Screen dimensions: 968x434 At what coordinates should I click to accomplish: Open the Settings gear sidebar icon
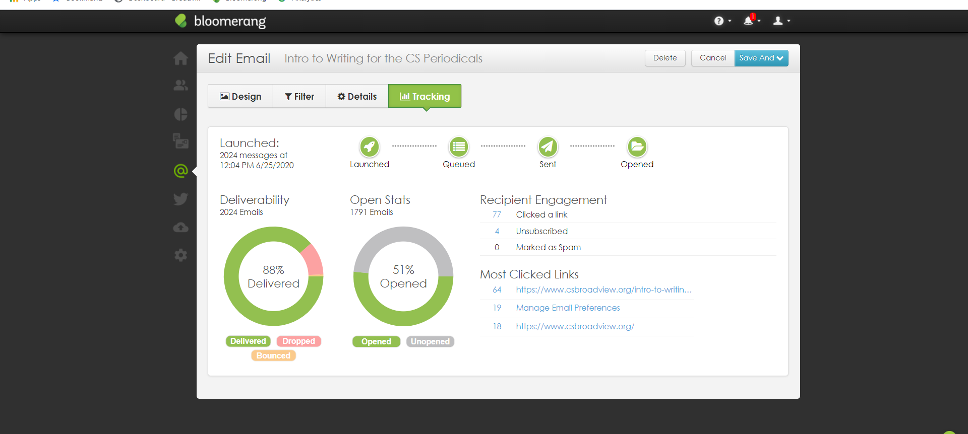coord(180,255)
